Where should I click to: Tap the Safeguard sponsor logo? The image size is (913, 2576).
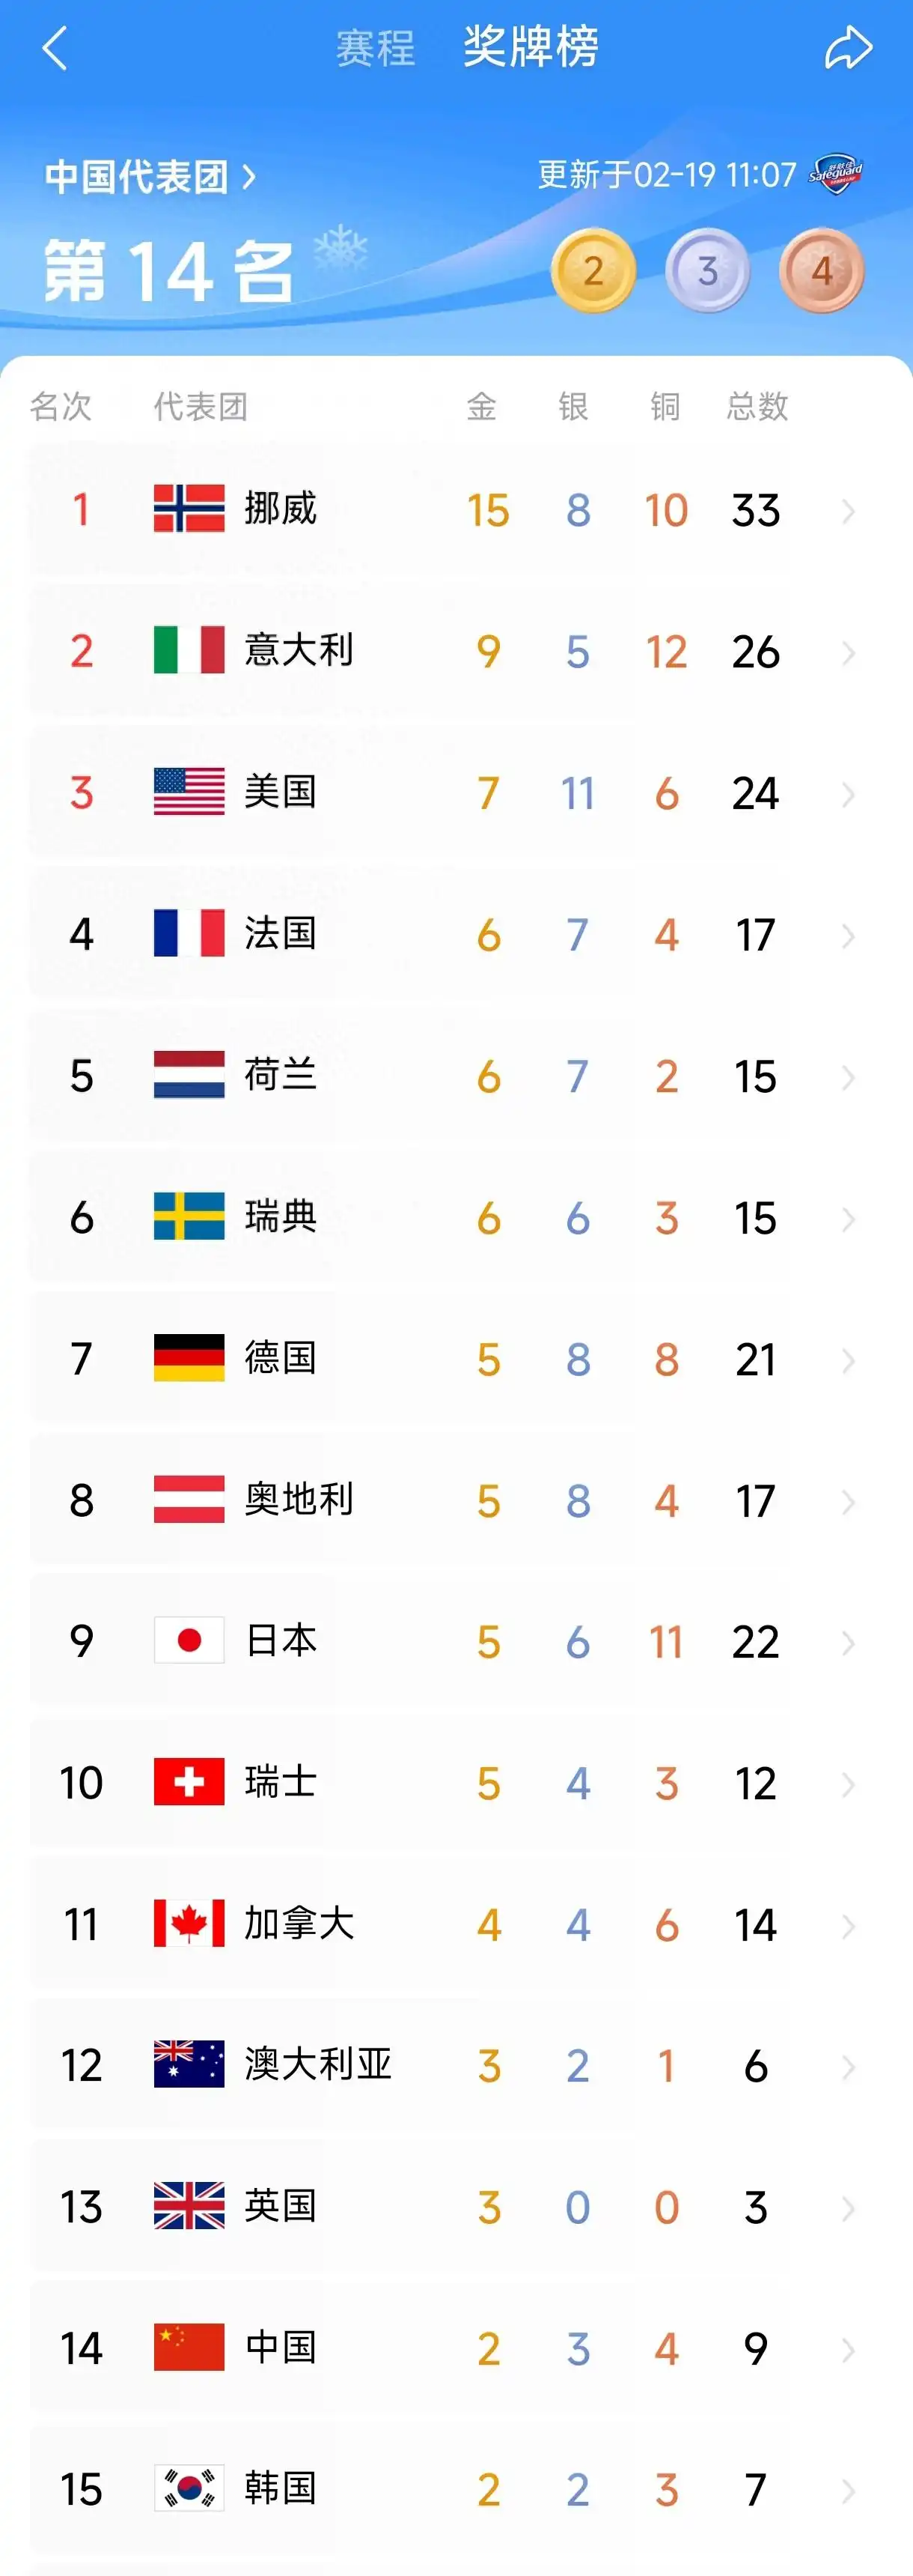836,174
